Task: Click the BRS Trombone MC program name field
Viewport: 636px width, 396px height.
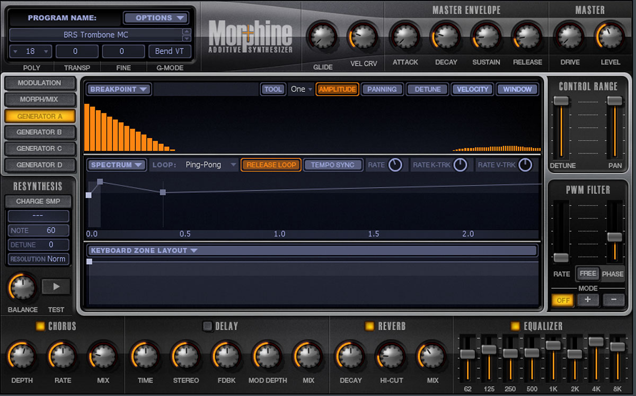Action: pyautogui.click(x=96, y=35)
